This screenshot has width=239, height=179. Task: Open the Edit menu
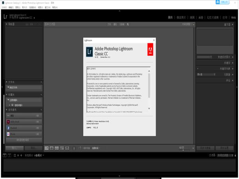click(11, 7)
